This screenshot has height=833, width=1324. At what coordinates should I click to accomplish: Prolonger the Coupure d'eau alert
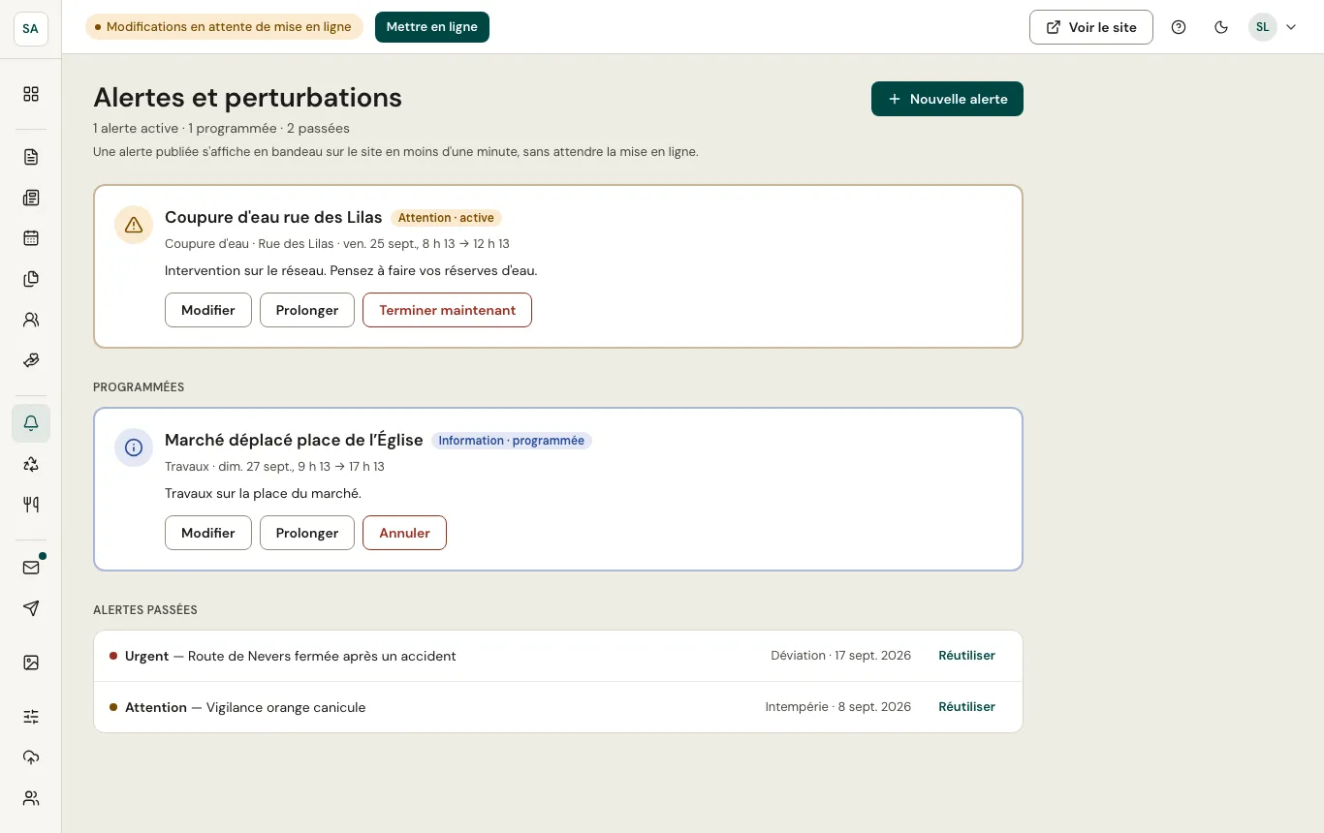[x=307, y=310]
